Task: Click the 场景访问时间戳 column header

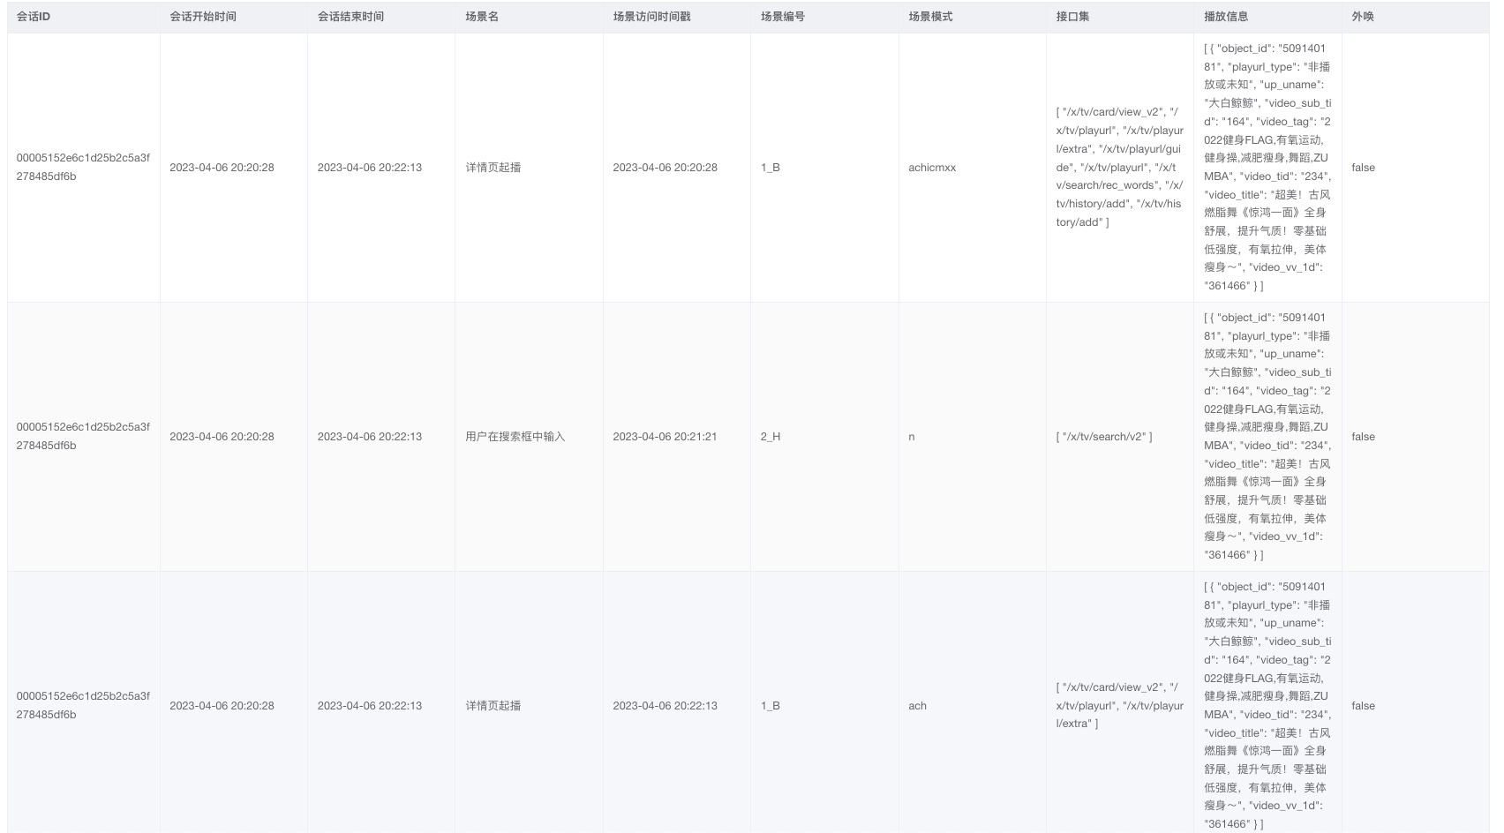Action: (651, 17)
